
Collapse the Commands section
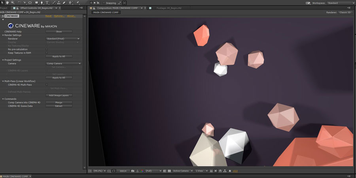click(3, 99)
